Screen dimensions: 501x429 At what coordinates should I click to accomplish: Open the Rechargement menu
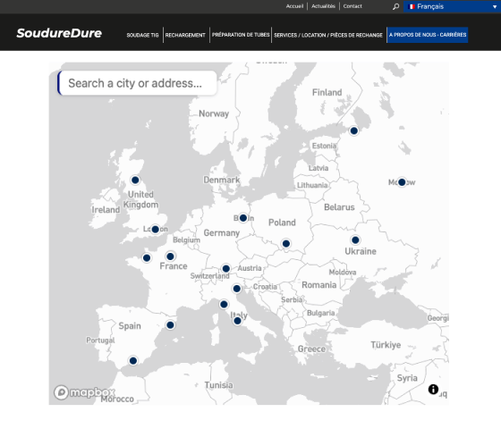185,35
